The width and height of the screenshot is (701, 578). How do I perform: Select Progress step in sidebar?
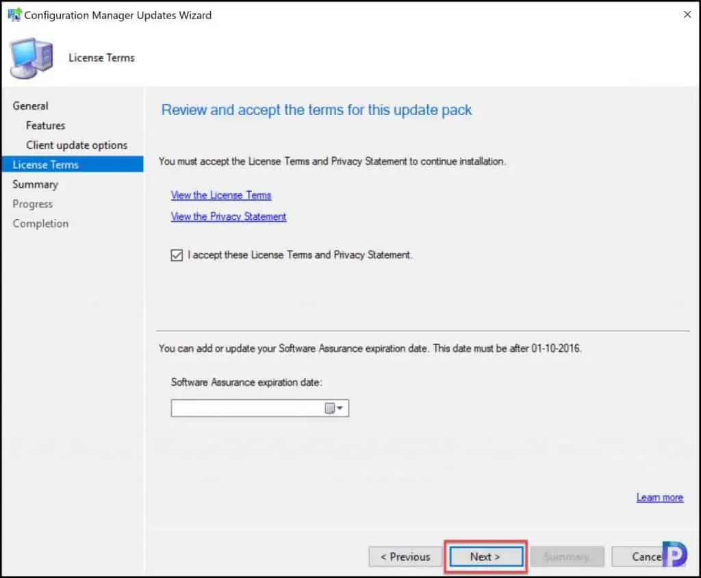coord(33,204)
